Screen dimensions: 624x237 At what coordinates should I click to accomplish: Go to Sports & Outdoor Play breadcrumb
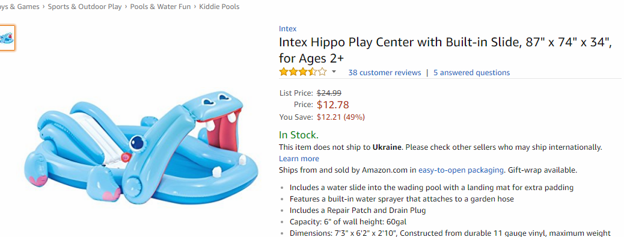(85, 7)
